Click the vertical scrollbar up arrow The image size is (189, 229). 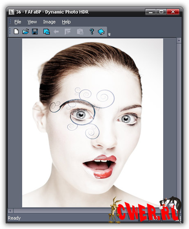click(179, 41)
